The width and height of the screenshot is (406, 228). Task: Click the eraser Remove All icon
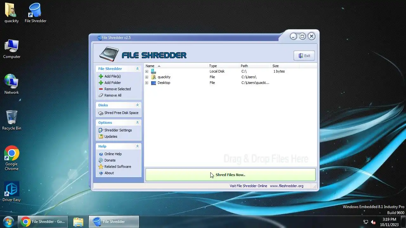101,95
